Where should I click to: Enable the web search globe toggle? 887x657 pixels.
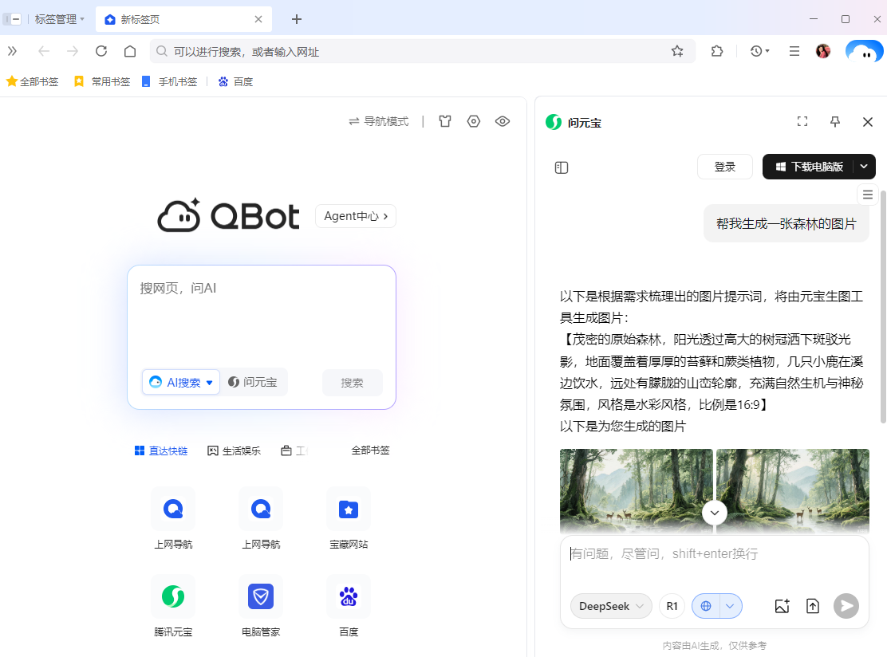707,606
